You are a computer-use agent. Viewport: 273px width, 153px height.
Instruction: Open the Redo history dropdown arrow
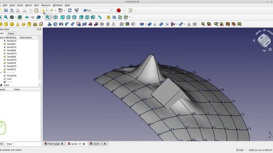pyautogui.click(x=55, y=10)
